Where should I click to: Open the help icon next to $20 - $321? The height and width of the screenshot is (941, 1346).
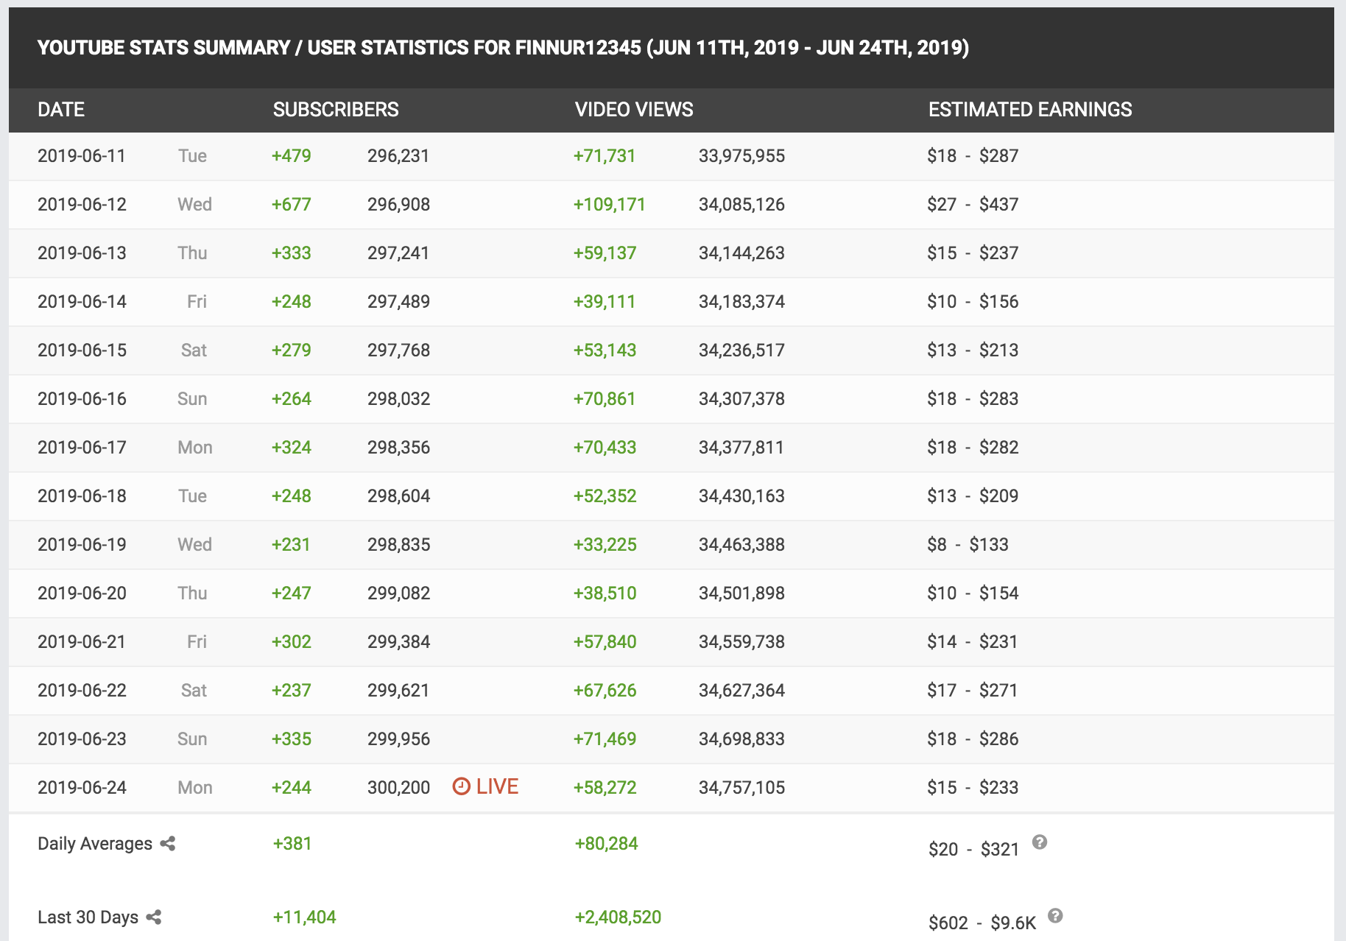pyautogui.click(x=1040, y=842)
